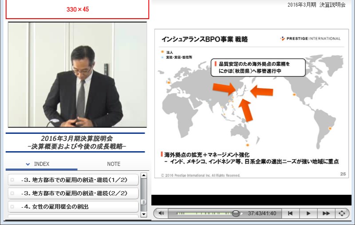Click the 法人 legend label

coord(170,52)
